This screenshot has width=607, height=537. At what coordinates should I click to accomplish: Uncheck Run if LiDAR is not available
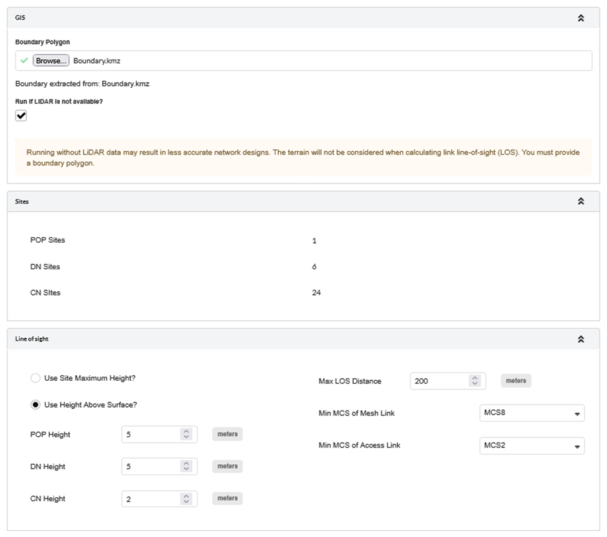tap(21, 116)
